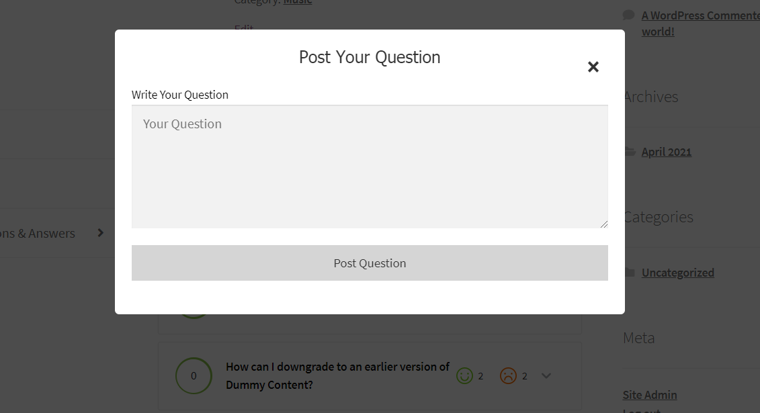
Task: Click the red sad face icon
Action: 509,376
